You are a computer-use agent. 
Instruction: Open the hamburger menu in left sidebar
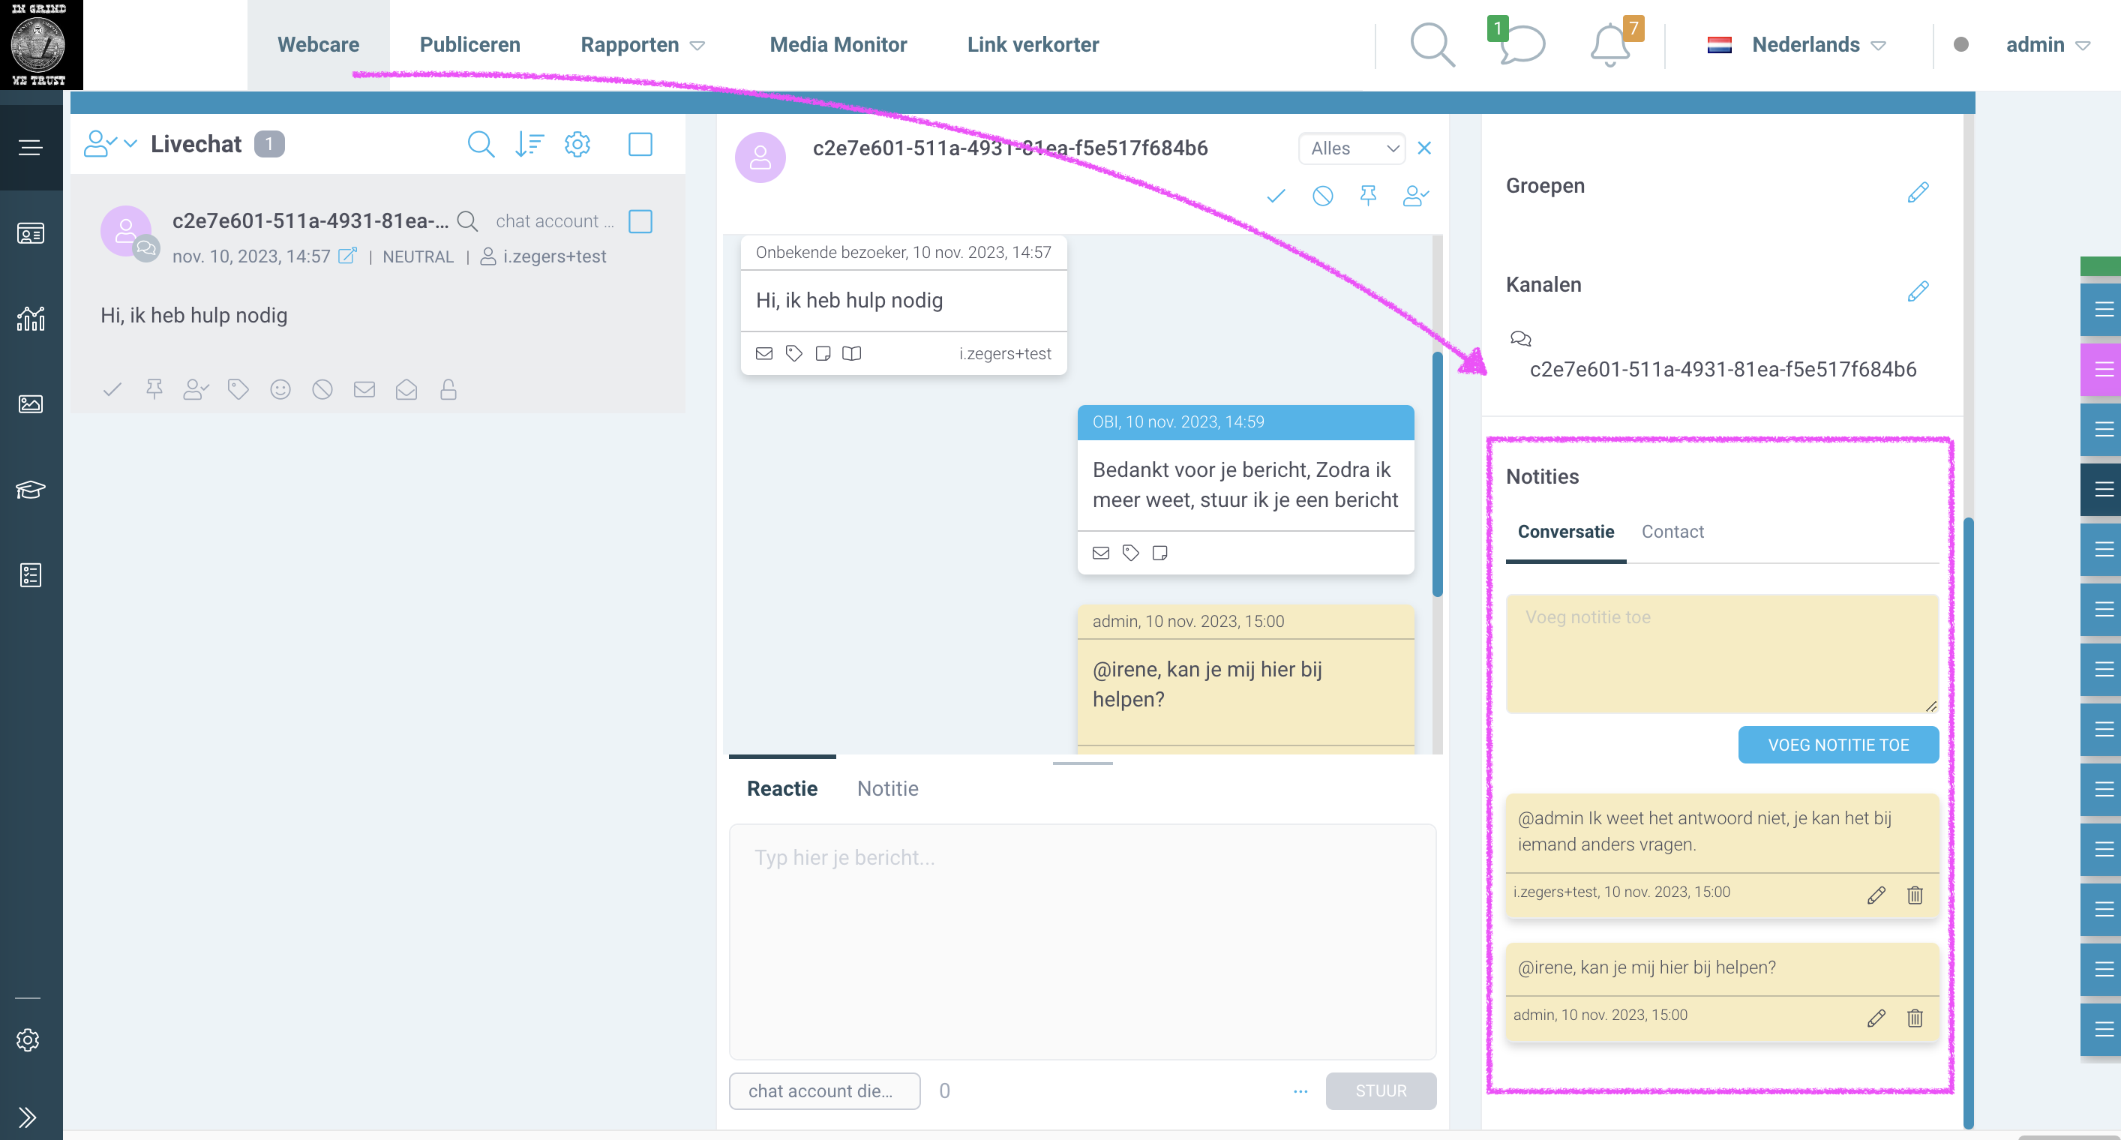31,147
